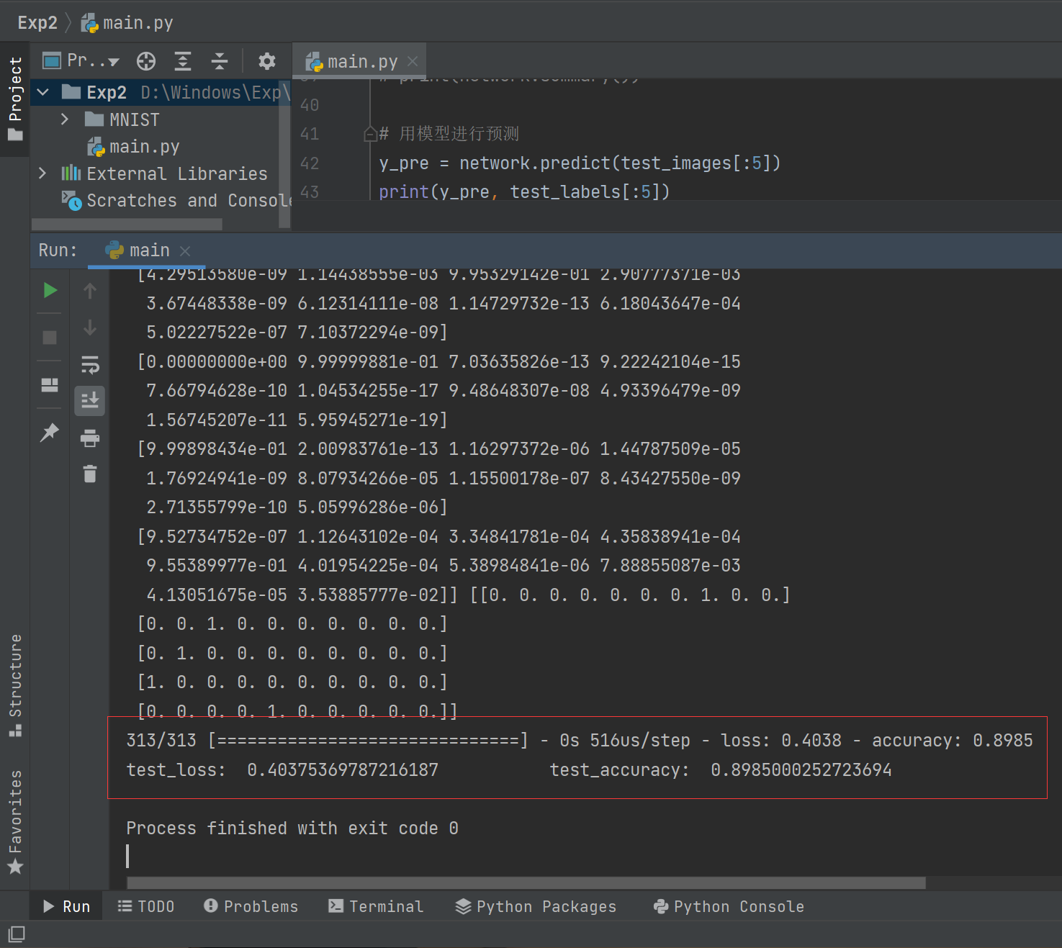Open the Run tool window button
The image size is (1062, 948).
click(x=66, y=906)
